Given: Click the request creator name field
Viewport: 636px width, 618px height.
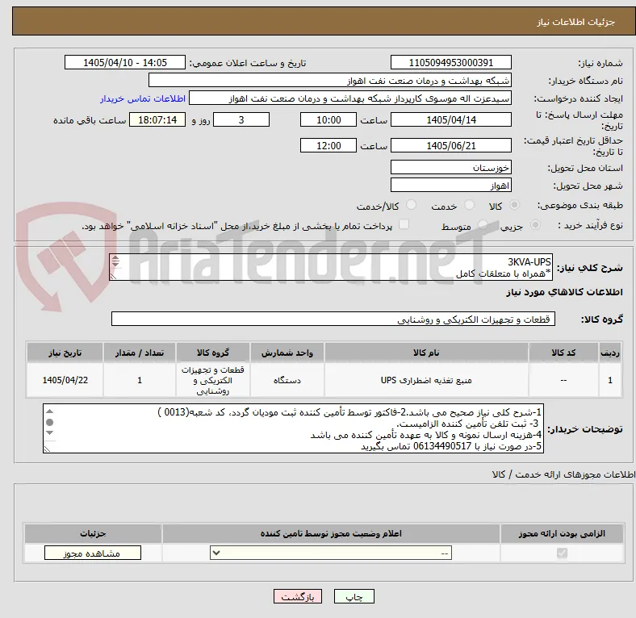Looking at the screenshot, I should pyautogui.click(x=350, y=98).
